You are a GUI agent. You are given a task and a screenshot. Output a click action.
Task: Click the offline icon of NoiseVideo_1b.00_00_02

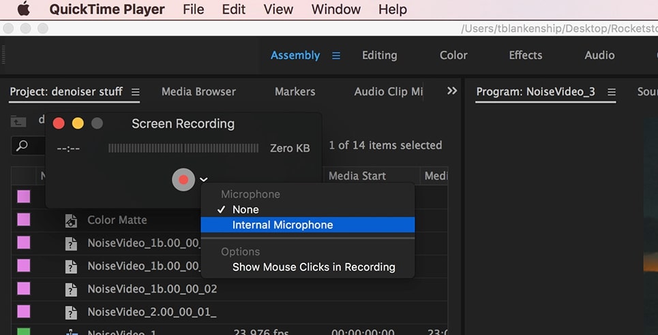(x=71, y=289)
